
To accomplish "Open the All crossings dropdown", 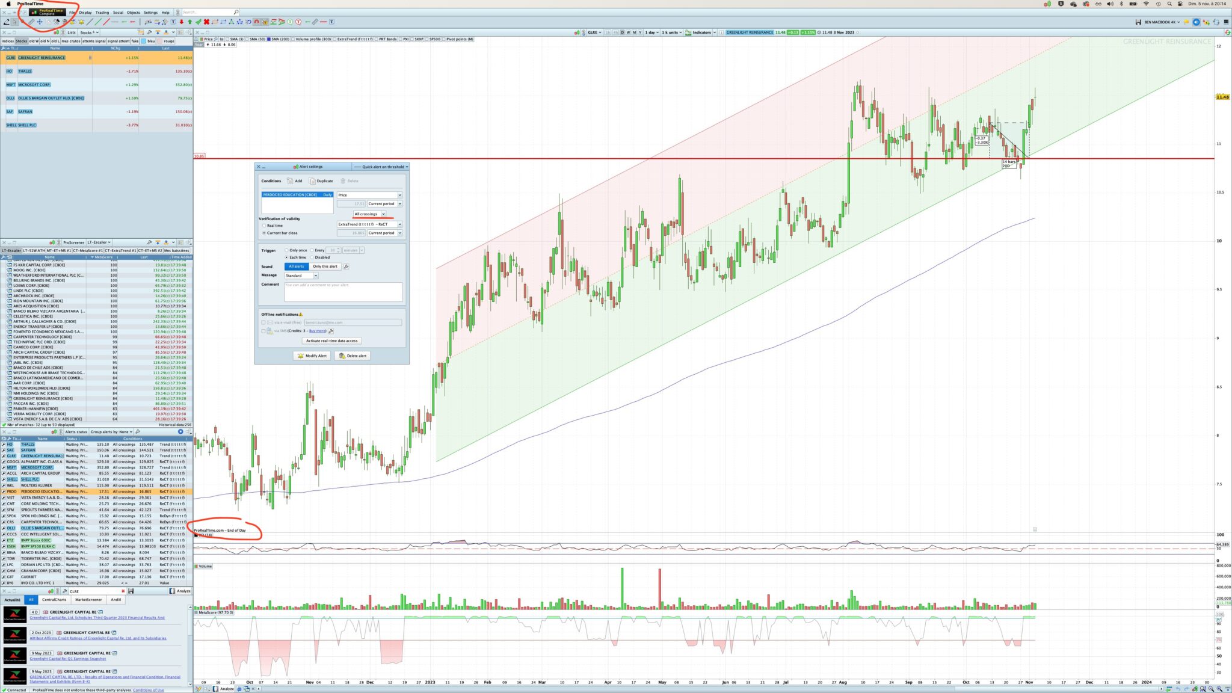I will (369, 214).
